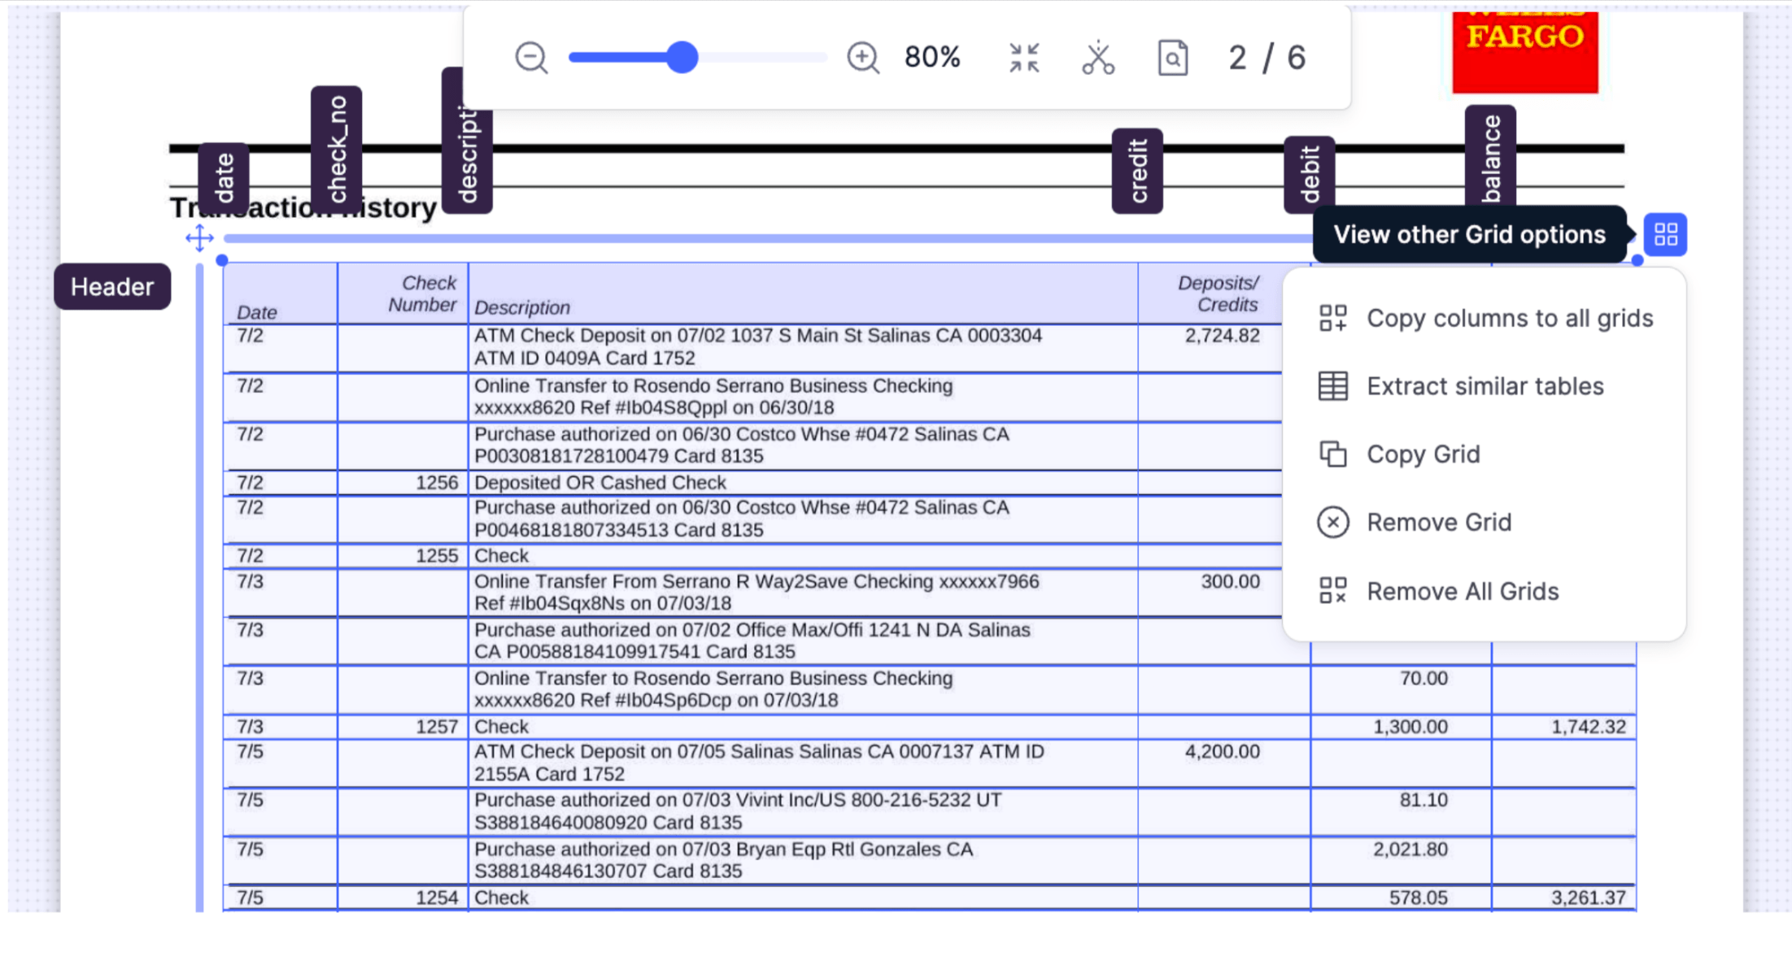Click the balance column label tag
1792x961 pixels.
click(x=1490, y=157)
